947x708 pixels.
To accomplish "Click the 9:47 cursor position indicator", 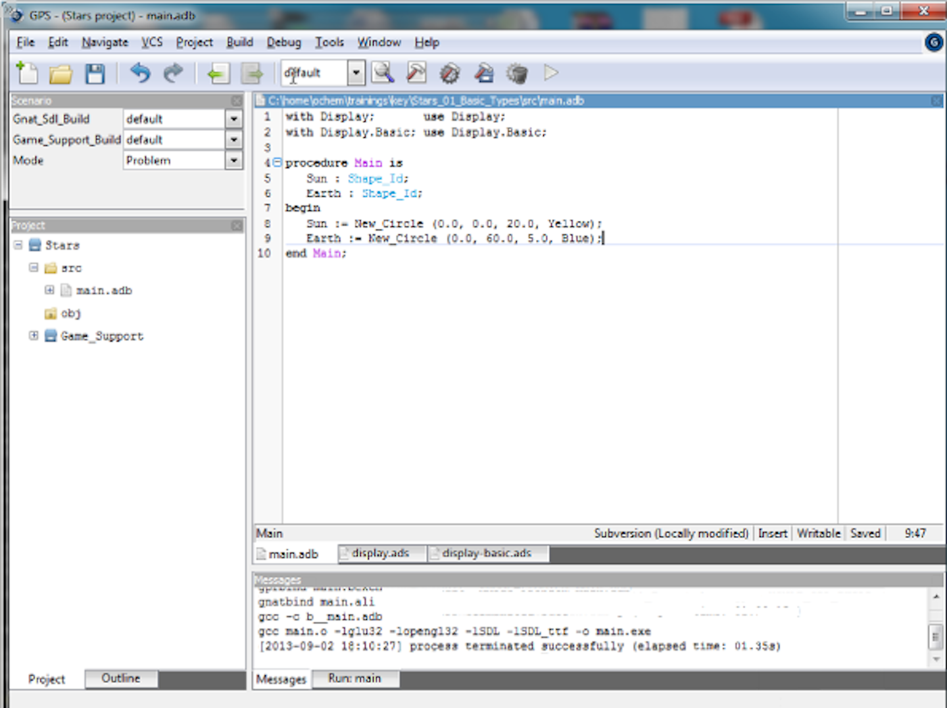I will click(x=915, y=533).
